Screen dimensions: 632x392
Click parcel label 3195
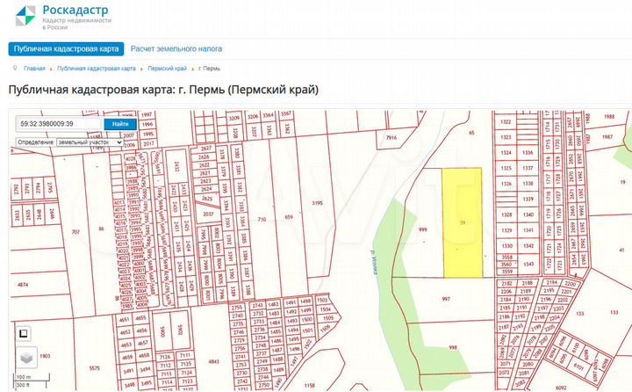coord(317,203)
